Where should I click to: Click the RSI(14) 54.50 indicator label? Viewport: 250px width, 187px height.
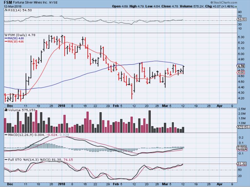click(20, 10)
